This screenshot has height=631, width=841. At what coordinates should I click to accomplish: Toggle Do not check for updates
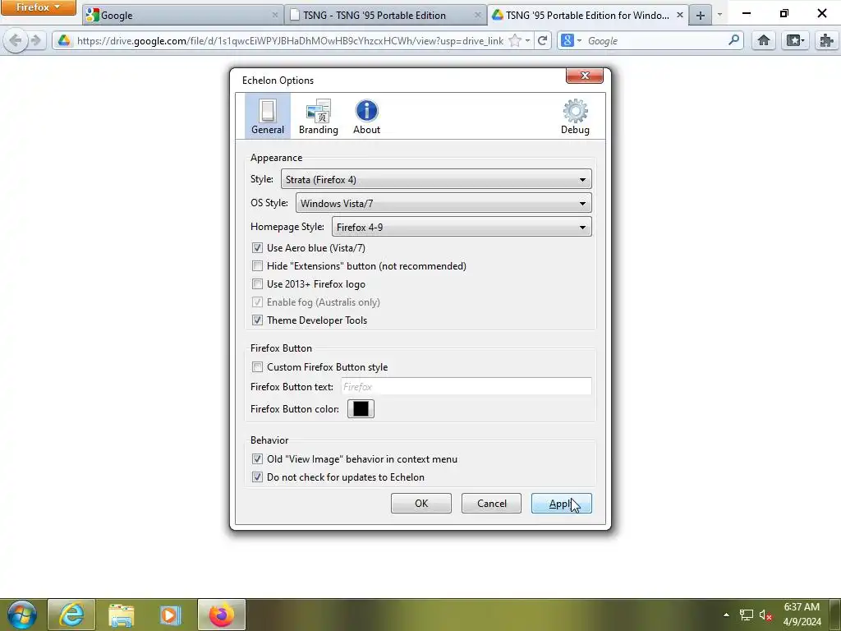tap(257, 477)
